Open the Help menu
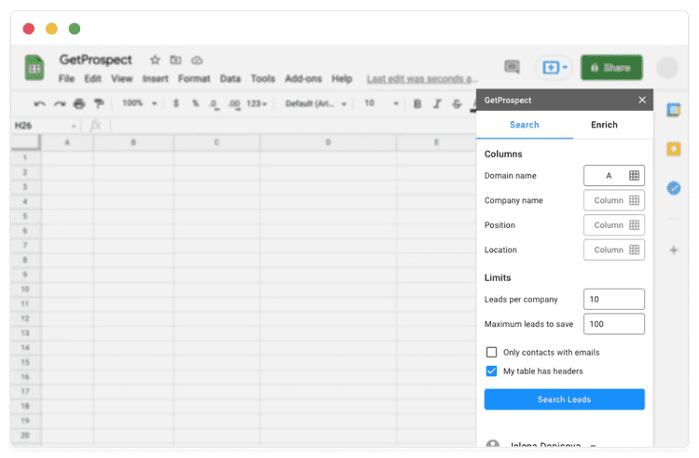 (x=341, y=79)
